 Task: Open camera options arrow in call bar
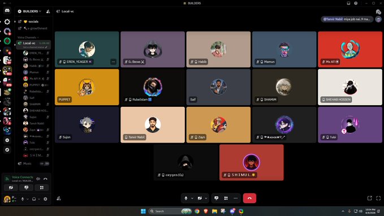(206, 198)
